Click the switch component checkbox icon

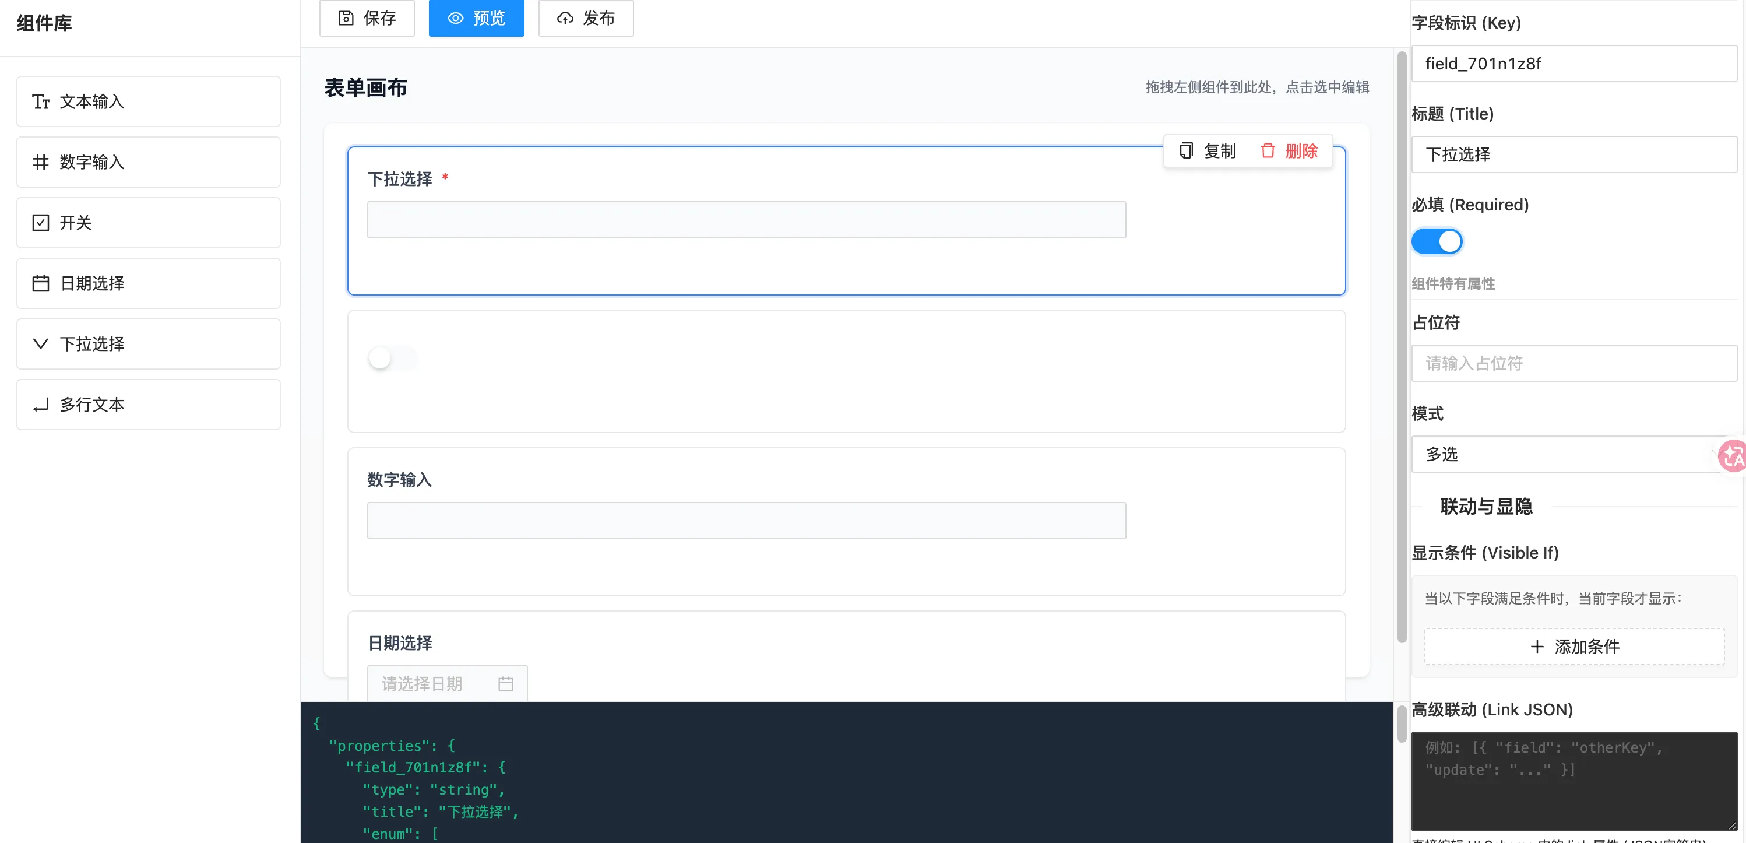pyautogui.click(x=41, y=223)
